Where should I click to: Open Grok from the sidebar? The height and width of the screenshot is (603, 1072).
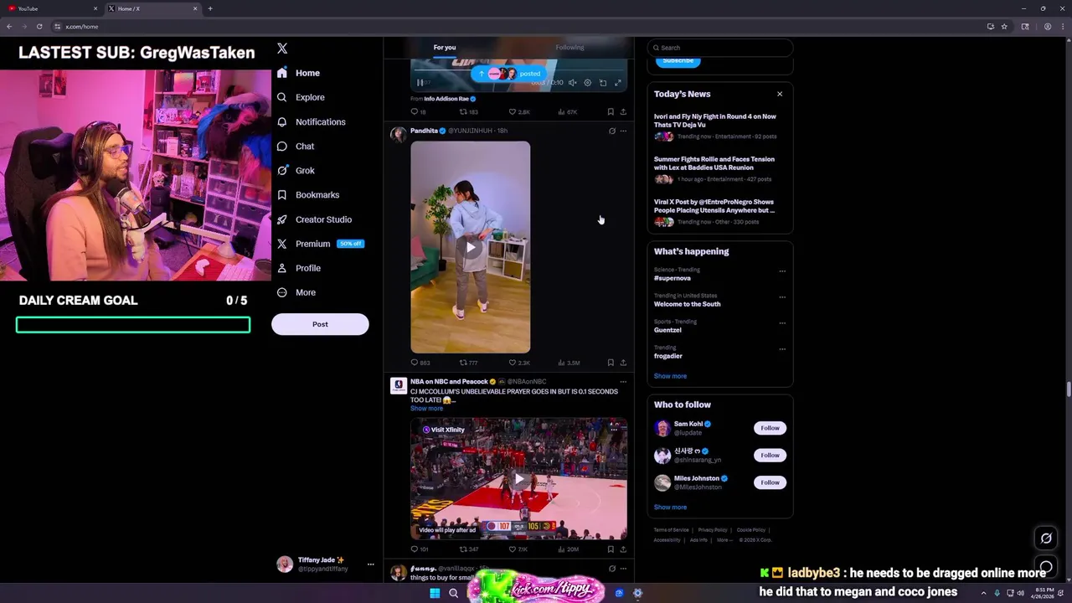[x=296, y=170]
